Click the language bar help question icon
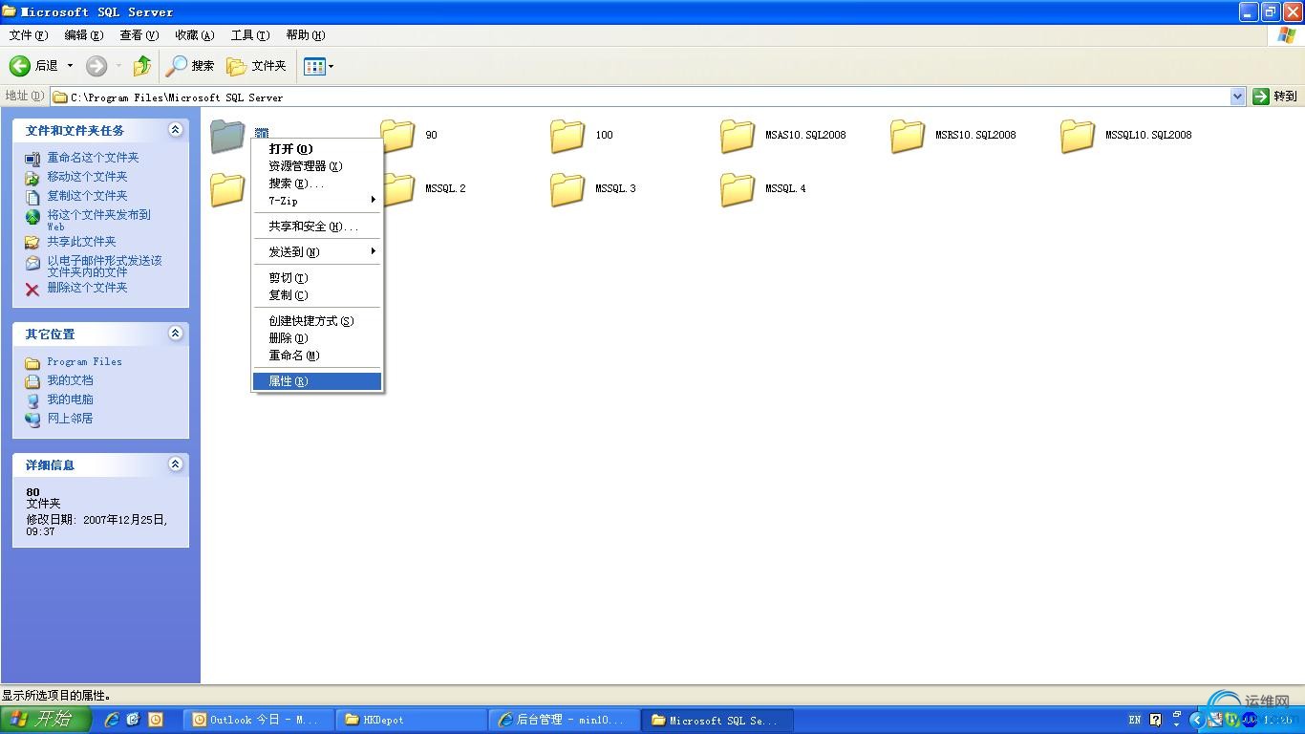Screen dimensions: 1305x734 [x=1156, y=720]
